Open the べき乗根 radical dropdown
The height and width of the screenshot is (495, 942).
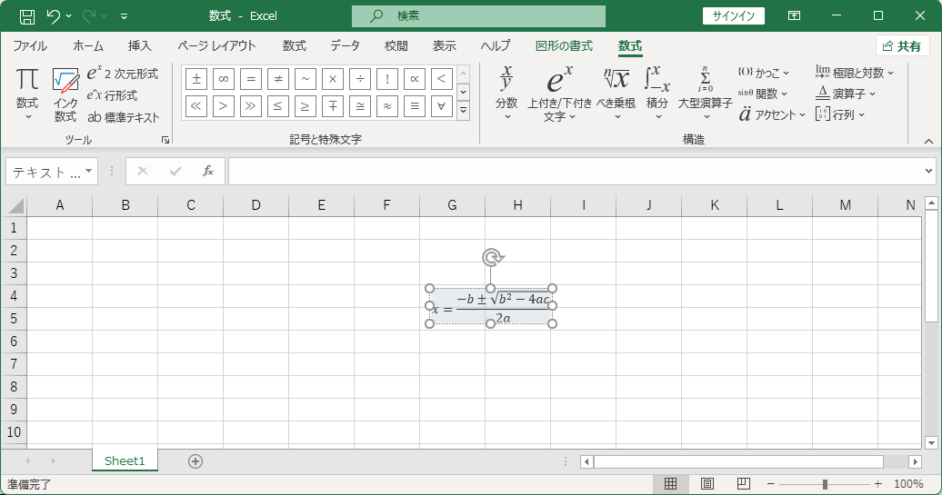click(616, 93)
